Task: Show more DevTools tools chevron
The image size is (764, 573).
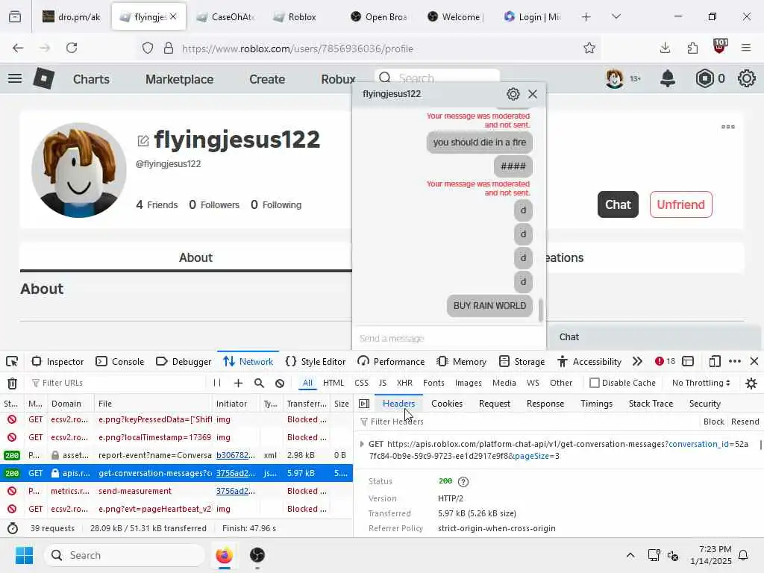Action: point(637,361)
